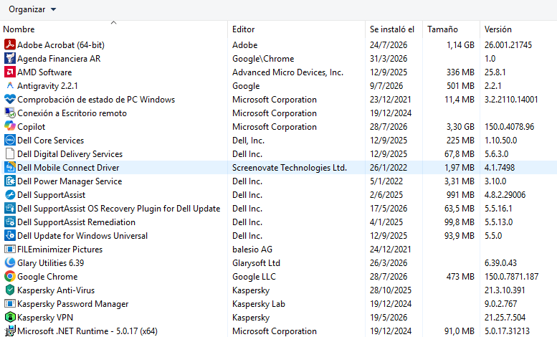This screenshot has height=337, width=557.
Task: Click the 23/12/2021 install date cell
Action: click(391, 100)
